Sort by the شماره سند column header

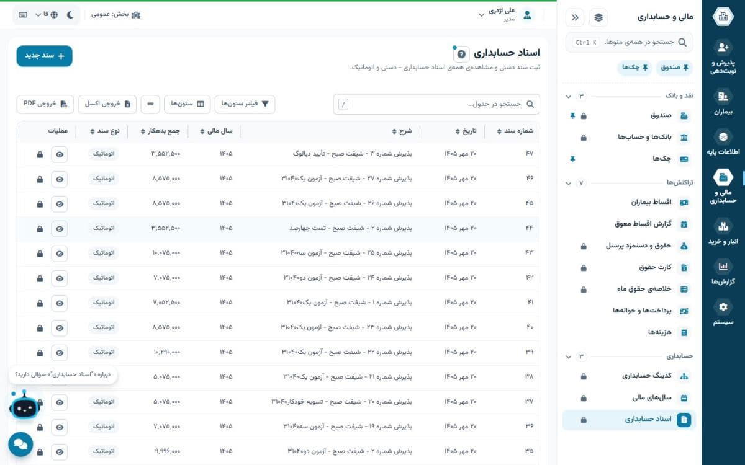tap(515, 131)
